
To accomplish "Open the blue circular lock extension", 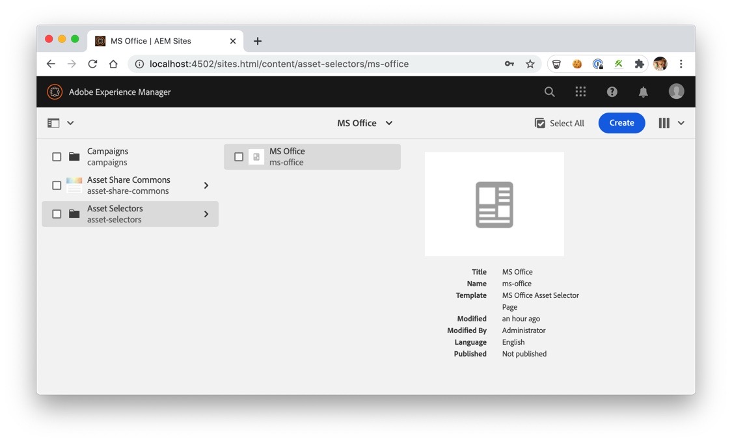I will coord(597,64).
